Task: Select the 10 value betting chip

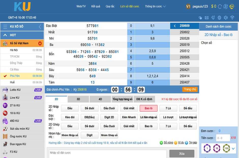Action: pos(217,148)
